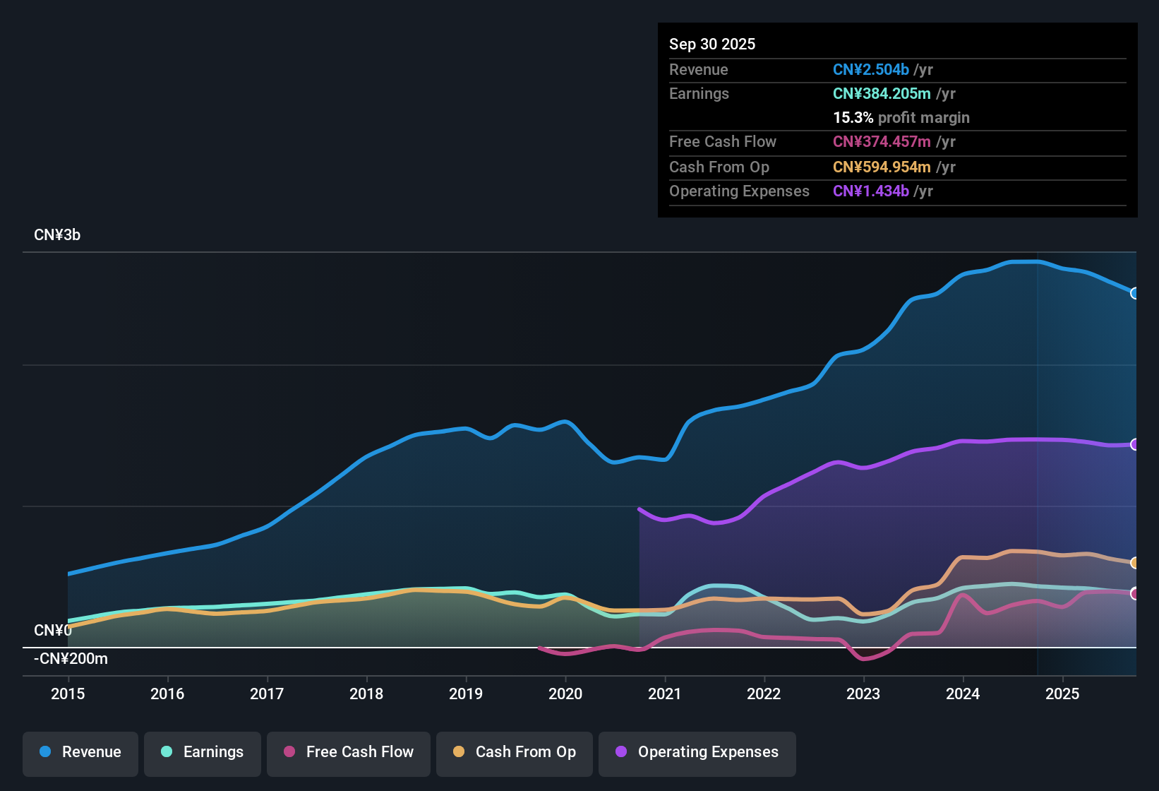Toggle the Revenue series visibility
The width and height of the screenshot is (1159, 791).
[80, 752]
